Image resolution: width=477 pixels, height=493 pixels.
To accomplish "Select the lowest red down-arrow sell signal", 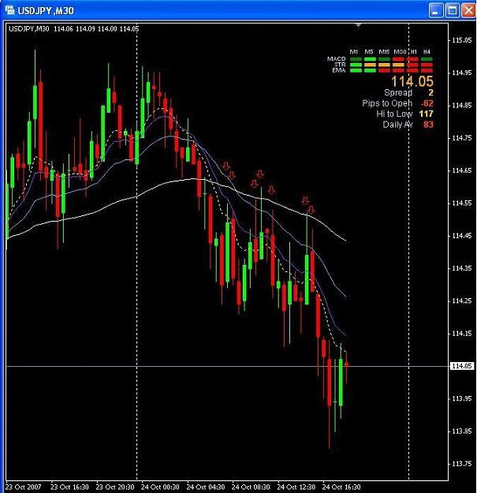I will pyautogui.click(x=311, y=210).
